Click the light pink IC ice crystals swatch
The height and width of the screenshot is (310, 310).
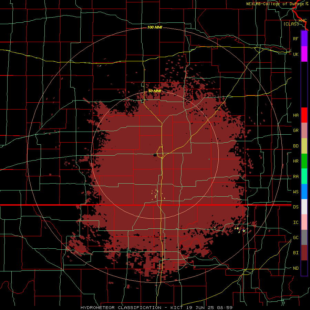click(304, 222)
